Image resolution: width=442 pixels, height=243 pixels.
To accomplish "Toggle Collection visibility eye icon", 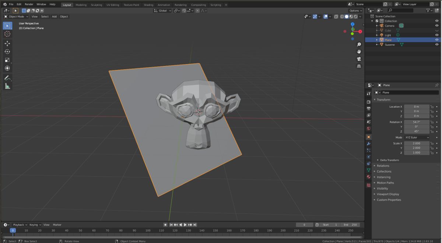I will 437,21.
